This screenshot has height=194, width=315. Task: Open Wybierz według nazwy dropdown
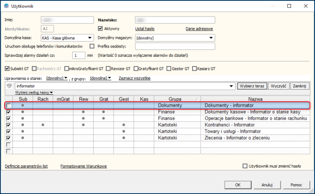(x=34, y=92)
